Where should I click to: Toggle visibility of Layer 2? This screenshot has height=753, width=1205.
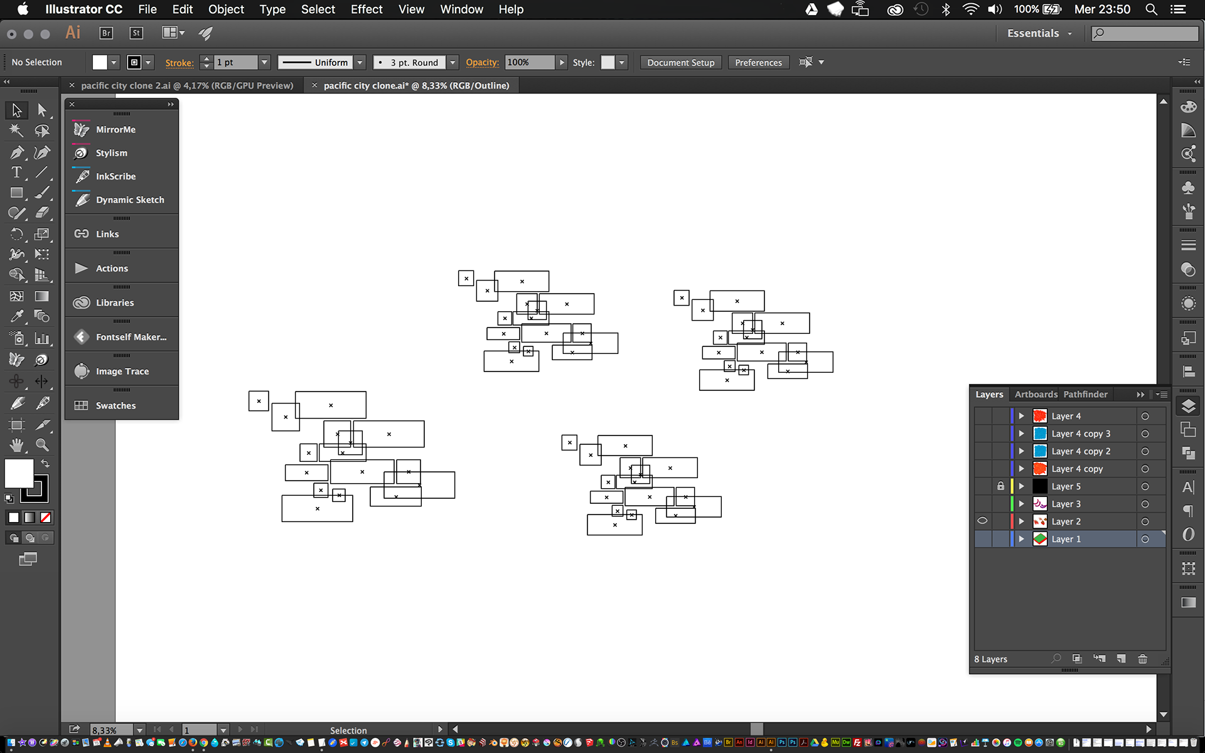click(982, 521)
